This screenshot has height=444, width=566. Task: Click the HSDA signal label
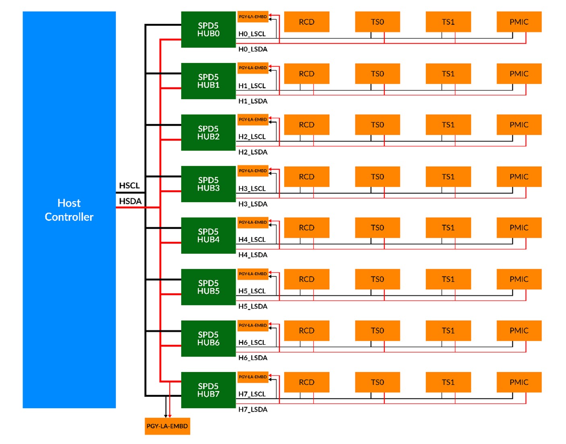pyautogui.click(x=130, y=201)
